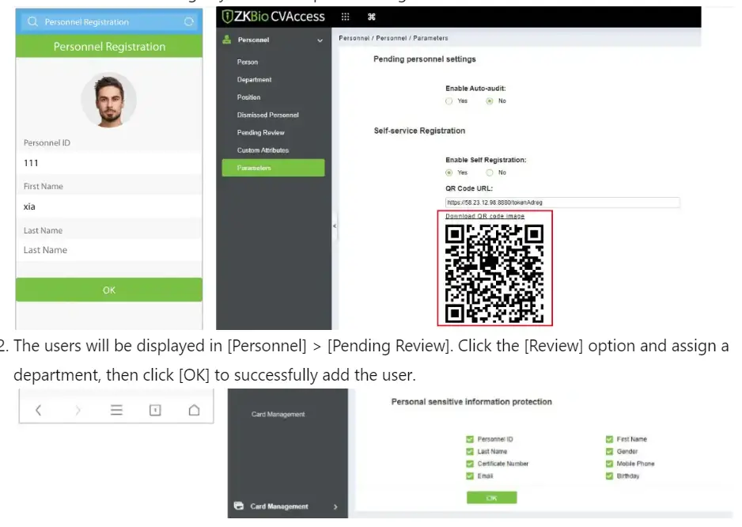This screenshot has height=527, width=742.
Task: Select No for Enable Self Registration
Action: (x=490, y=173)
